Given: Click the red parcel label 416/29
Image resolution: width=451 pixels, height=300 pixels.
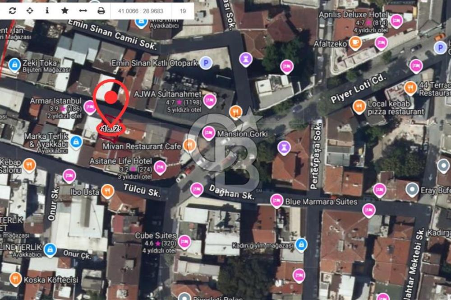Looking at the screenshot, I should click(x=111, y=128).
